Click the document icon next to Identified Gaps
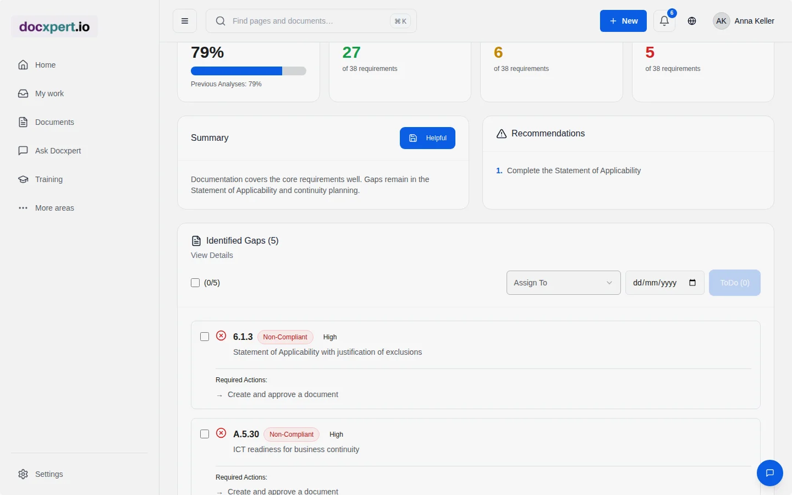This screenshot has width=792, height=495. [x=196, y=241]
